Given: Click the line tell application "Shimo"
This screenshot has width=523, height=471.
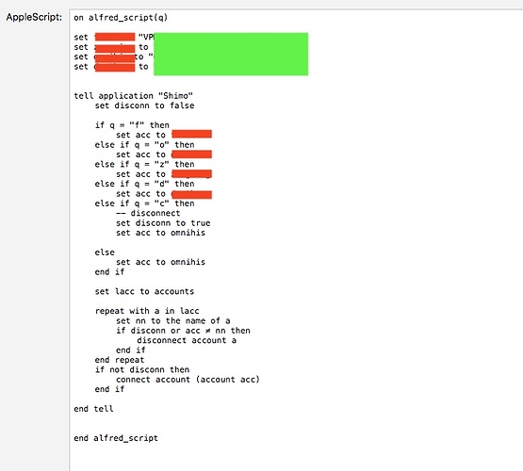Looking at the screenshot, I should click(x=134, y=96).
